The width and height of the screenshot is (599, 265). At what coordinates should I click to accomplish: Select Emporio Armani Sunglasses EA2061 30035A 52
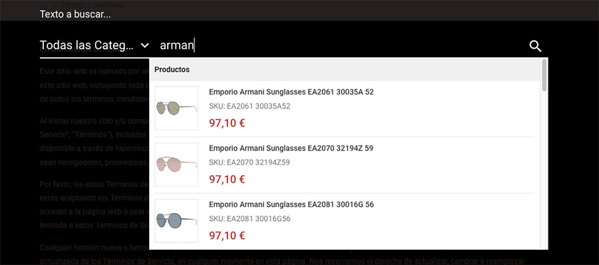pyautogui.click(x=291, y=92)
